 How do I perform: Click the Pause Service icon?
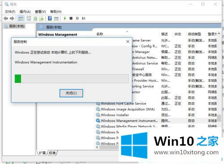pos(77,18)
